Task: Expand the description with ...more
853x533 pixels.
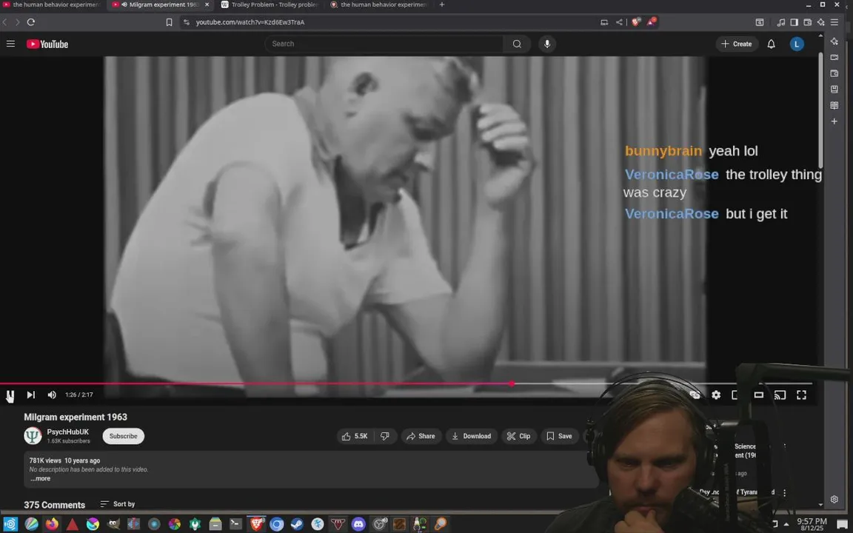Action: pos(40,479)
